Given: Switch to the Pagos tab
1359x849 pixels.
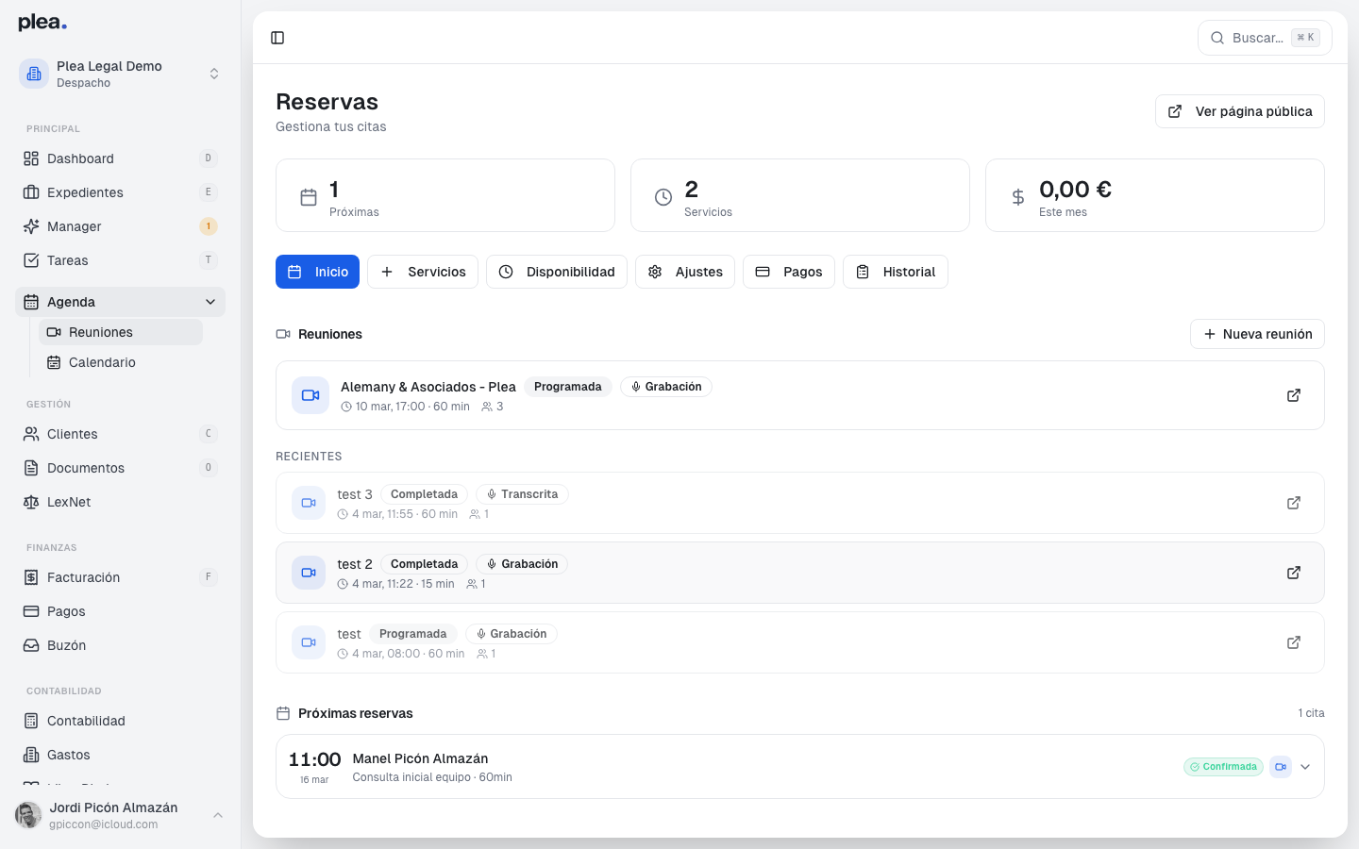Looking at the screenshot, I should tap(789, 272).
